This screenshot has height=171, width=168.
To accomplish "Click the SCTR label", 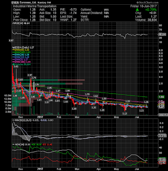I will tap(85, 20).
